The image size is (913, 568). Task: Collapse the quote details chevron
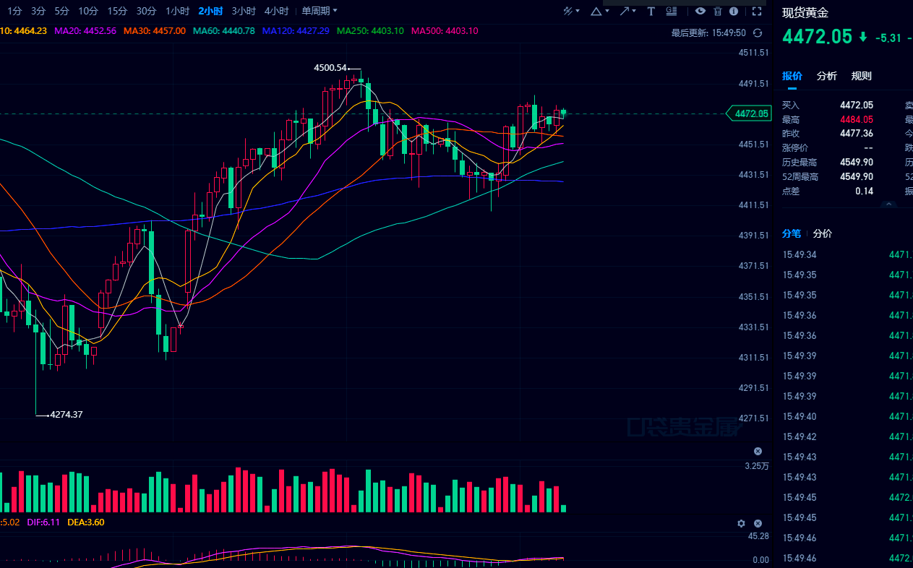click(889, 205)
